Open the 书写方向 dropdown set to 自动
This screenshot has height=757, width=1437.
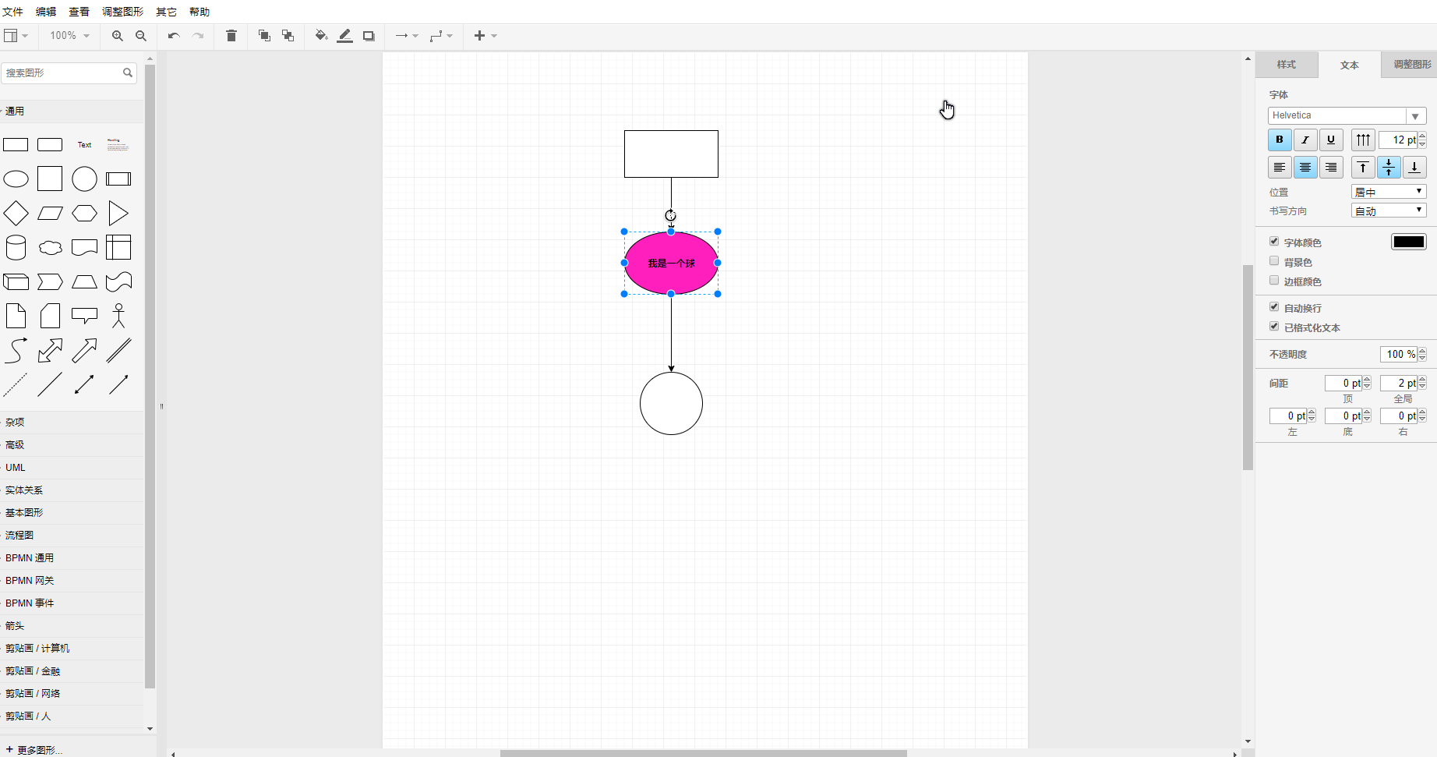(1389, 210)
